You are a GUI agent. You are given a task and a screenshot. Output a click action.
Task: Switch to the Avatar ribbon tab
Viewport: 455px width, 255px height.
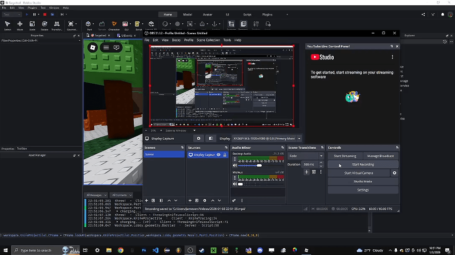point(208,15)
